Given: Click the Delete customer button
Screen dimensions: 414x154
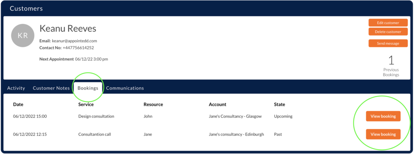Looking at the screenshot, I should (388, 32).
